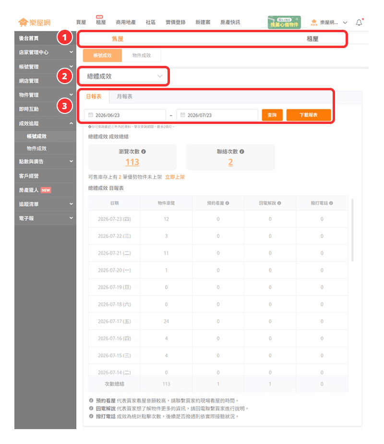
Task: Open 房產獵人 in sidebar
Action: [x=45, y=190]
